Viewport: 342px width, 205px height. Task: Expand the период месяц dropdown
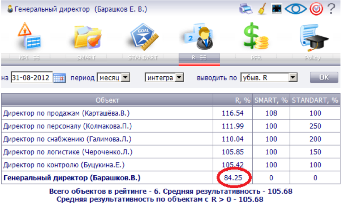tap(125, 78)
